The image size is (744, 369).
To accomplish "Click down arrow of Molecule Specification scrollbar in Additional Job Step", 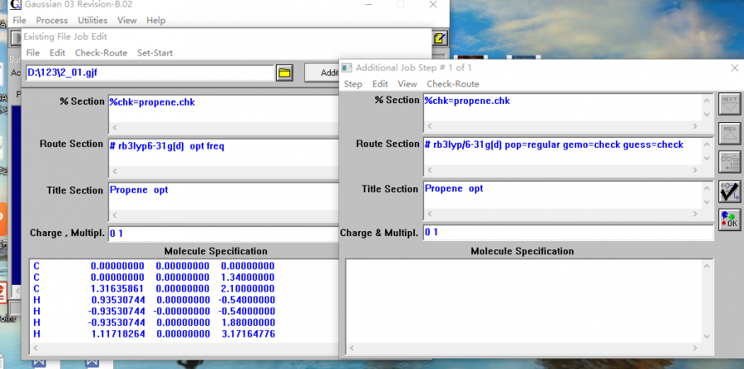I will [x=708, y=336].
